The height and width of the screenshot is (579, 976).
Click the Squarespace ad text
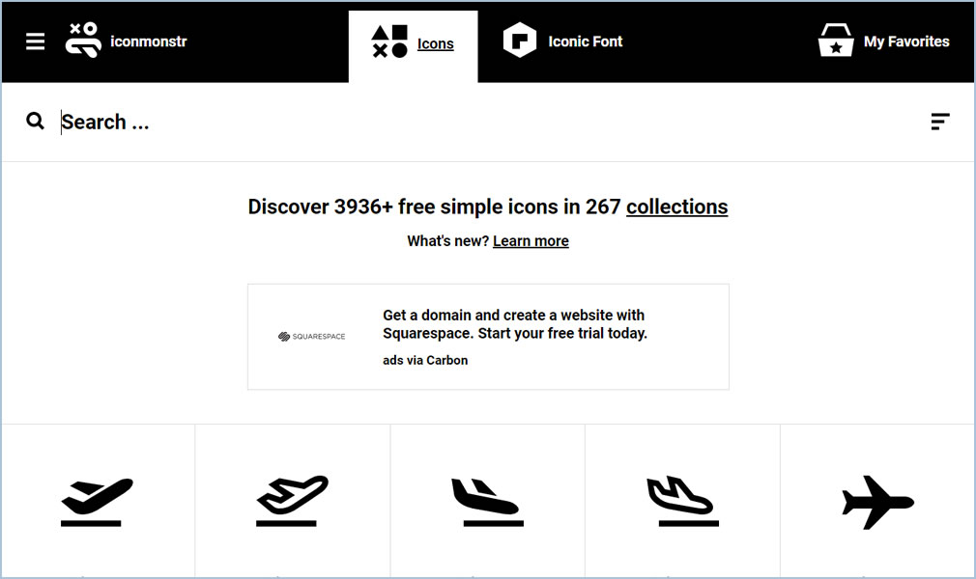(515, 324)
